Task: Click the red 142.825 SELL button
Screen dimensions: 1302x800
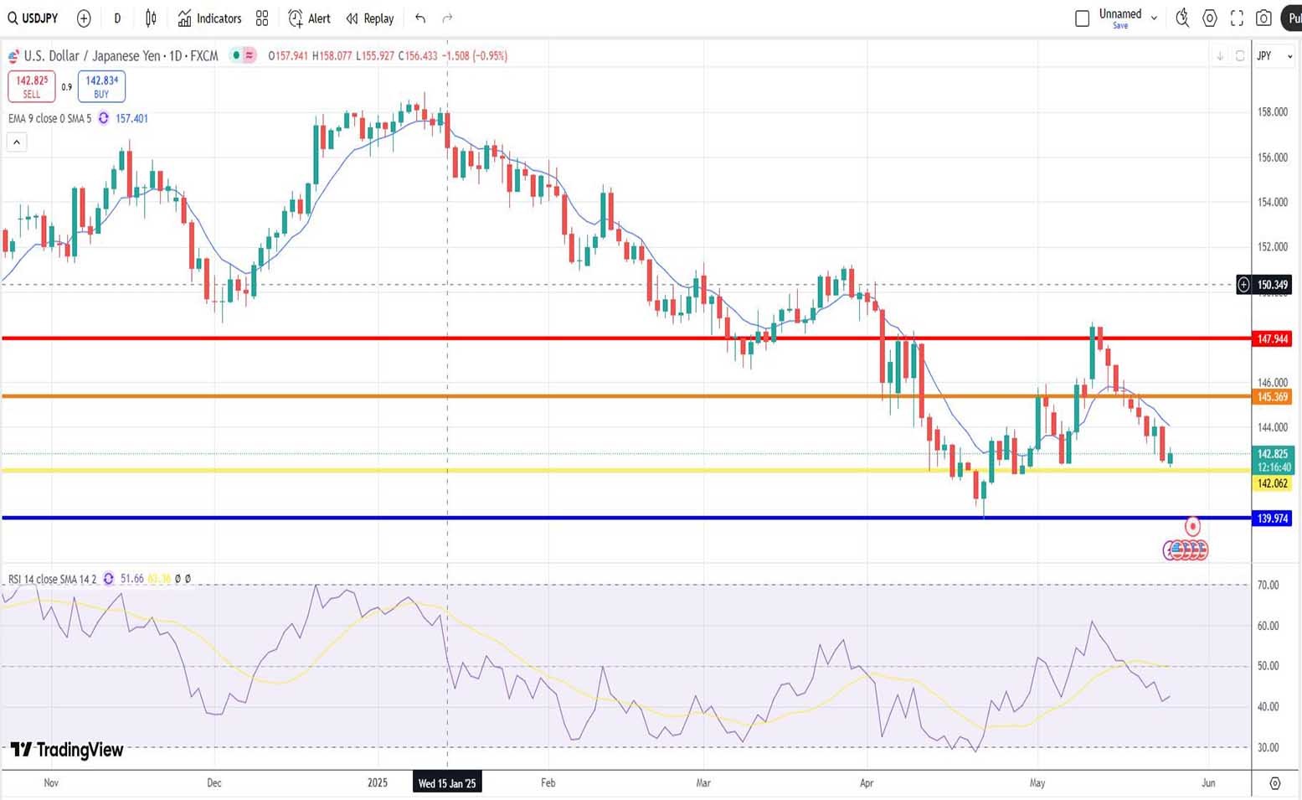Action: pyautogui.click(x=32, y=86)
